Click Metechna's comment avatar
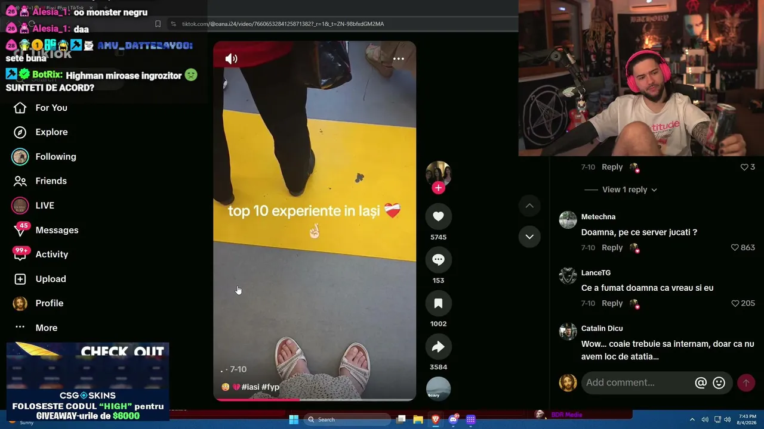The image size is (764, 429). [x=568, y=220]
